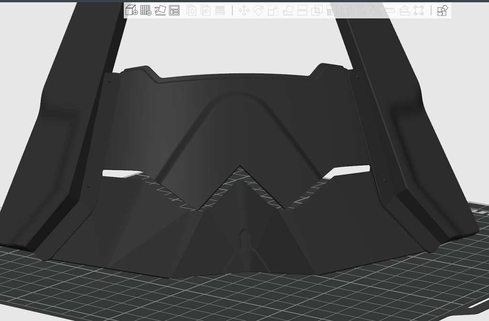Select the Seam painting tool
This screenshot has height=321, width=489.
click(346, 11)
